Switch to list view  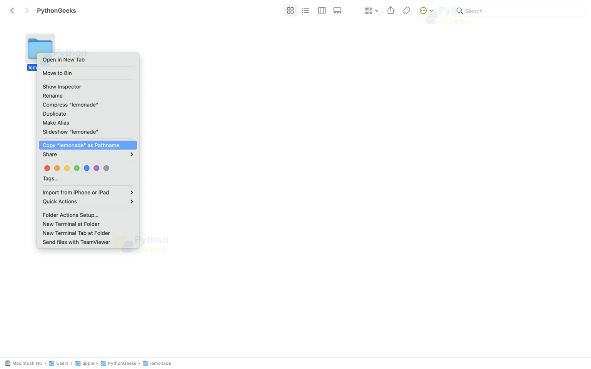306,11
